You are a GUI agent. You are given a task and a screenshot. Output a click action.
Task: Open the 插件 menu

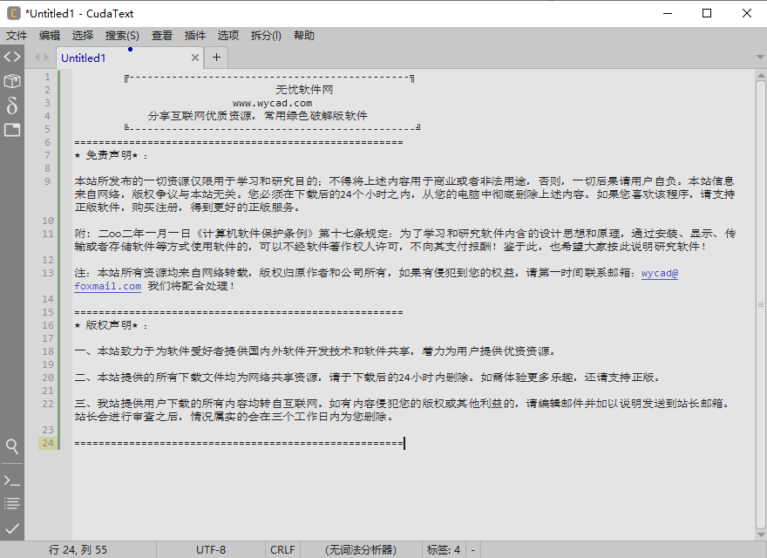click(x=193, y=36)
